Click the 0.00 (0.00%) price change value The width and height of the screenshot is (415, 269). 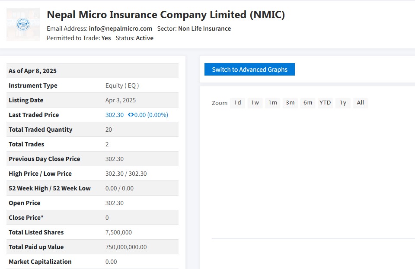pyautogui.click(x=151, y=115)
